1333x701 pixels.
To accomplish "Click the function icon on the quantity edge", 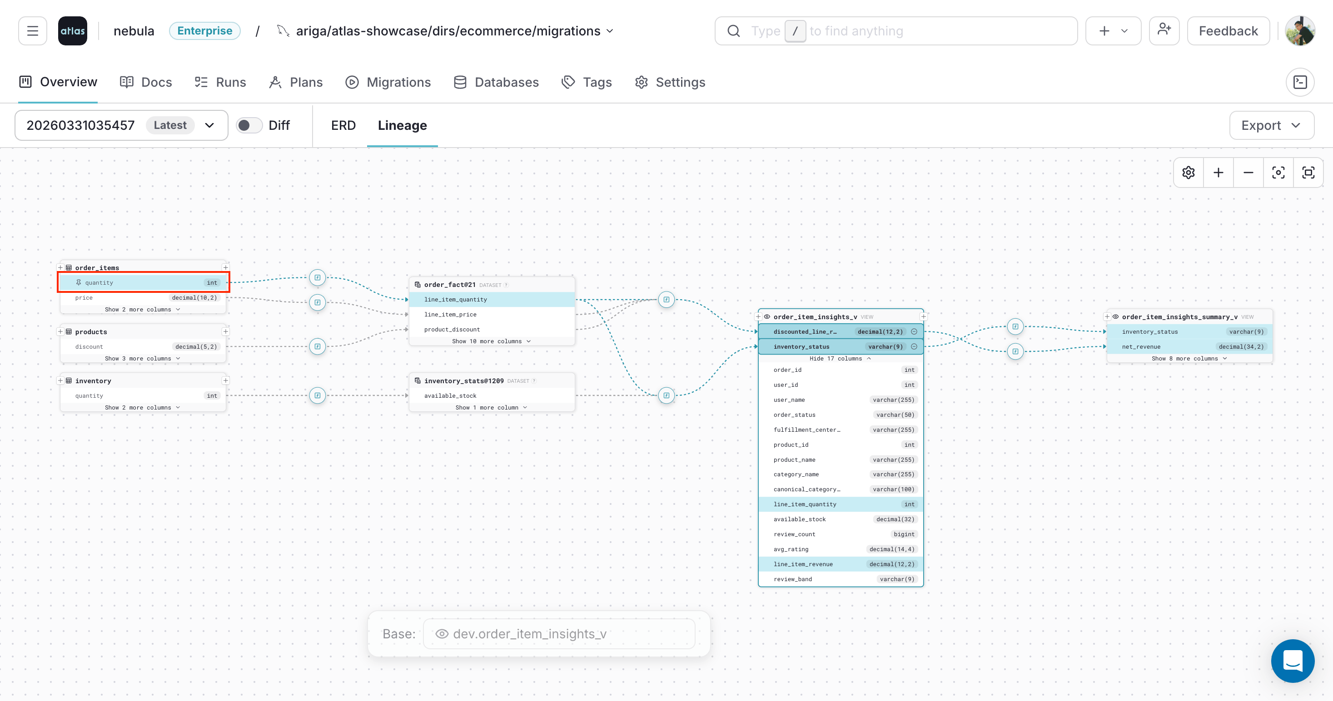I will (x=317, y=277).
